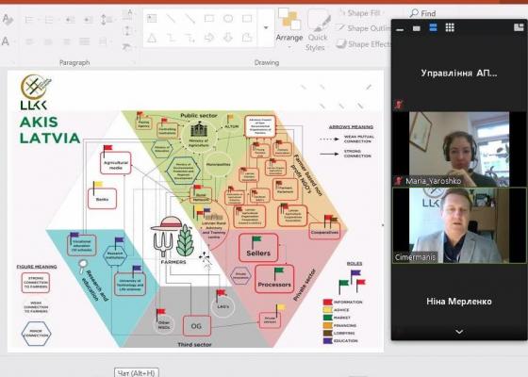Screen dimensions: 528x377
Task: Select the Agricultural media box
Action: [115, 163]
